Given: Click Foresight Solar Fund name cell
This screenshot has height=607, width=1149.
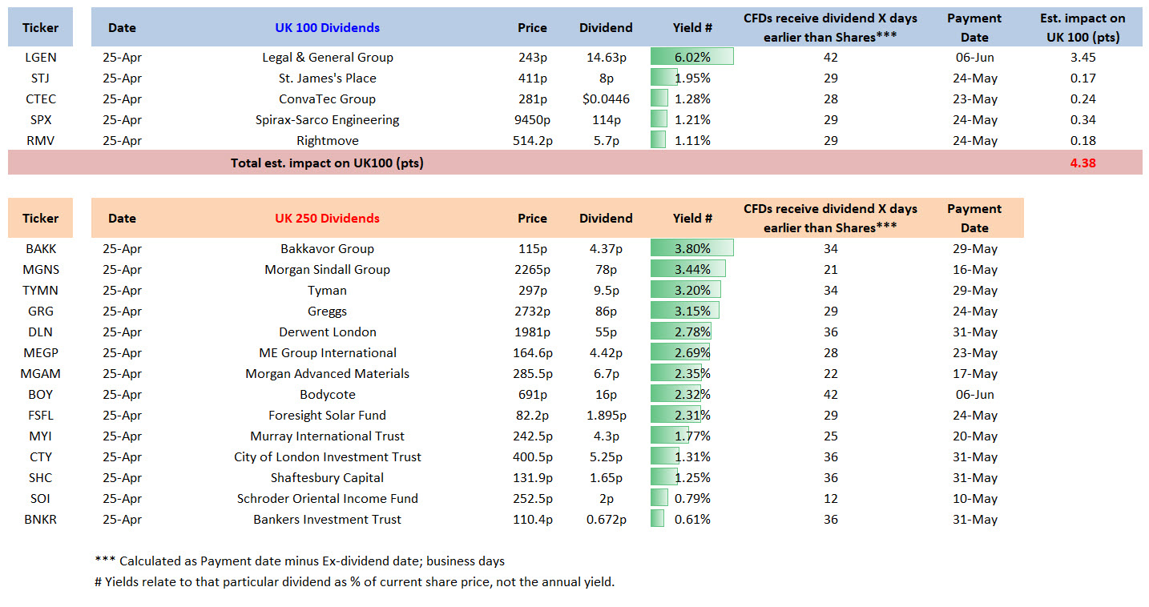Looking at the screenshot, I should (x=327, y=415).
